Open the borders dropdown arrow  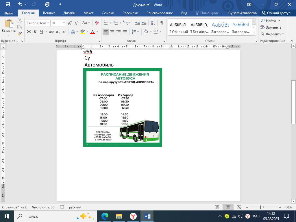(x=160, y=32)
